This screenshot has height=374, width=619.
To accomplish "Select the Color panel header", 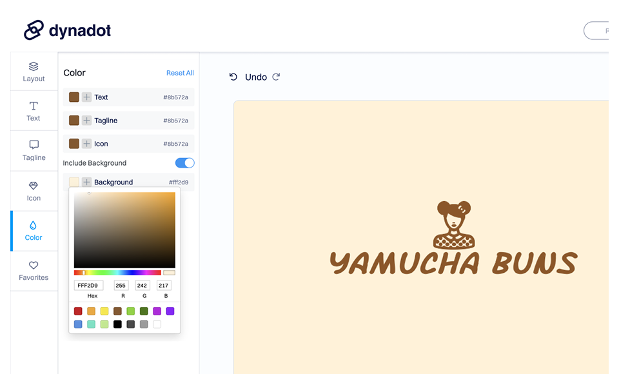I will (x=74, y=73).
